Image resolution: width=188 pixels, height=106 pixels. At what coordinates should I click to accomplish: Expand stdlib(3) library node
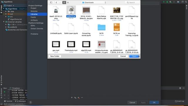point(6,27)
